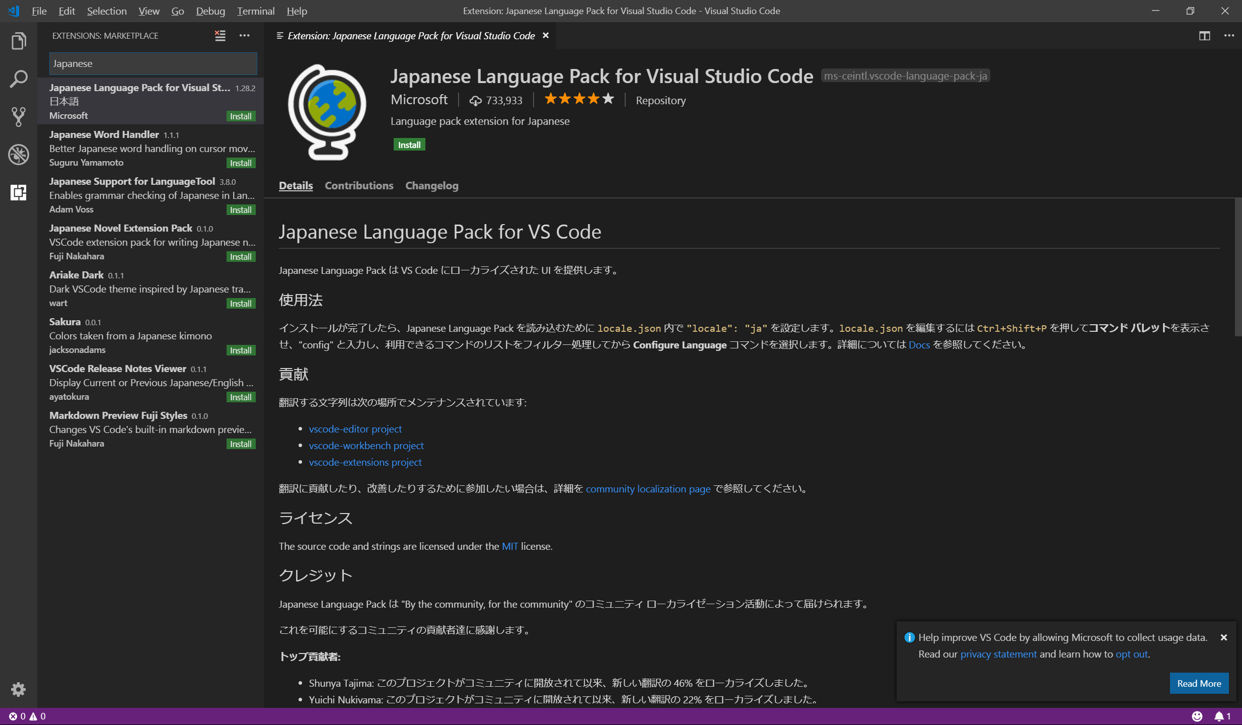This screenshot has width=1242, height=725.
Task: Select Japanese Word Handler list entry
Action: 151,148
